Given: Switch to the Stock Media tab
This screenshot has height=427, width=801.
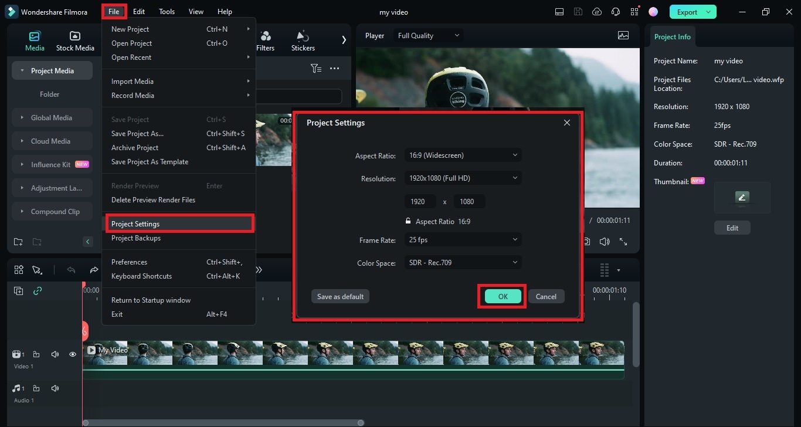Looking at the screenshot, I should 75,41.
